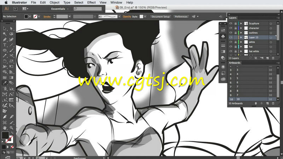Expand the Scuplture layer triangle

point(241,23)
